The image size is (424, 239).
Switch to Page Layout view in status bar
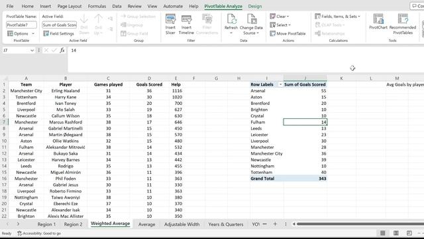(396, 233)
